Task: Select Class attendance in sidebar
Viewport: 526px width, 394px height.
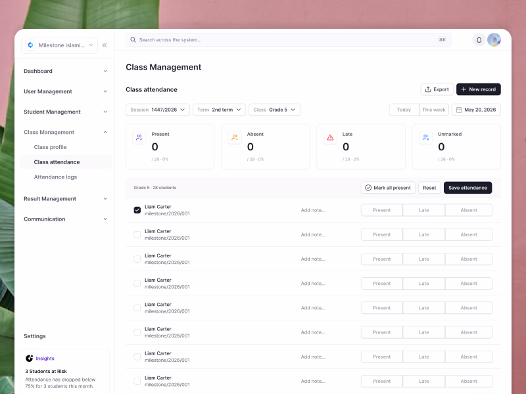Action: 65,162
